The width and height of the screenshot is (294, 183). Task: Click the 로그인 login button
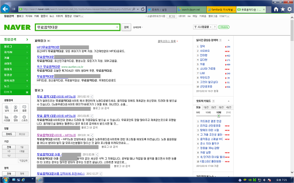point(172,16)
